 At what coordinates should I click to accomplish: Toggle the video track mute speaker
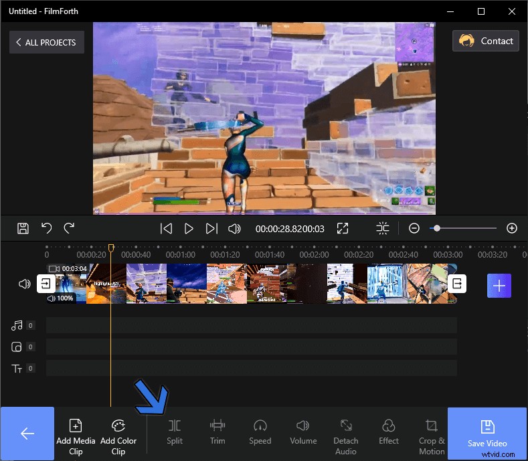tap(24, 284)
